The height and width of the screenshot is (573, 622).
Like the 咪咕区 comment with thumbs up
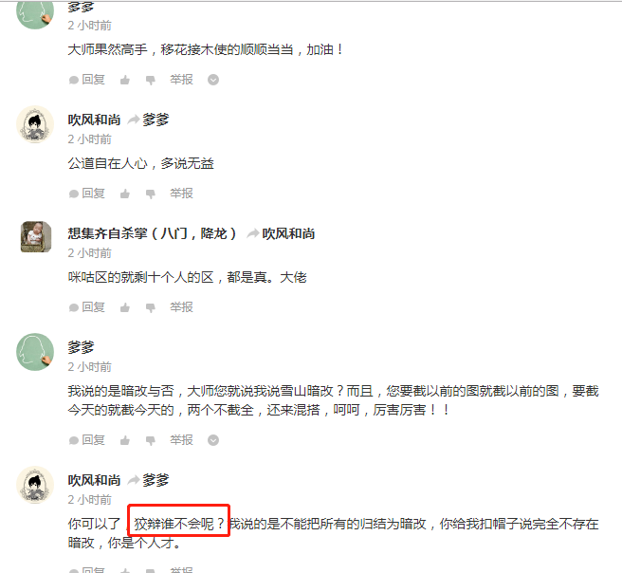pos(125,307)
